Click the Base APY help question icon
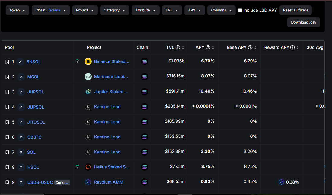Viewport: 332px width, 195px height. [250, 47]
